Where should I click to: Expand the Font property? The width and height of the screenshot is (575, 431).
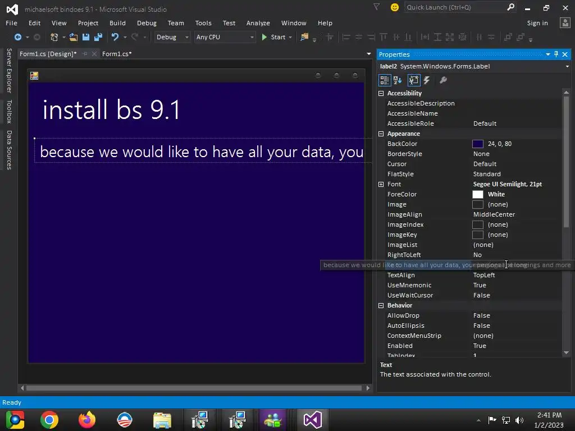[x=381, y=184]
